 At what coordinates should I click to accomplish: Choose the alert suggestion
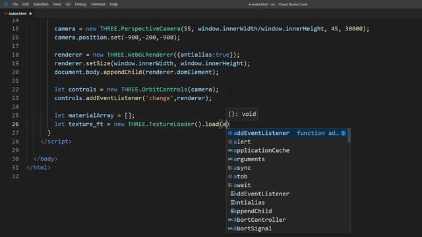(x=287, y=142)
